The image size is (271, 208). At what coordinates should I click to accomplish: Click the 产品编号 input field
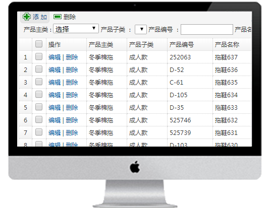[207, 30]
